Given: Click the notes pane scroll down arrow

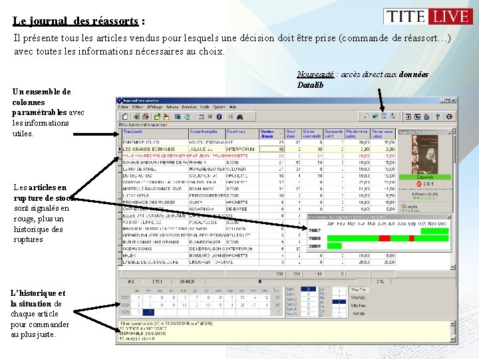Looking at the screenshot, I should click(x=453, y=339).
